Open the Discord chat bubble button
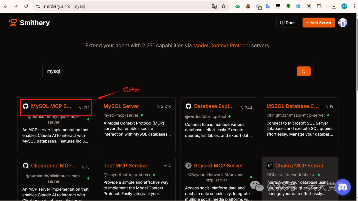This screenshot has height=201, width=358. [x=343, y=187]
